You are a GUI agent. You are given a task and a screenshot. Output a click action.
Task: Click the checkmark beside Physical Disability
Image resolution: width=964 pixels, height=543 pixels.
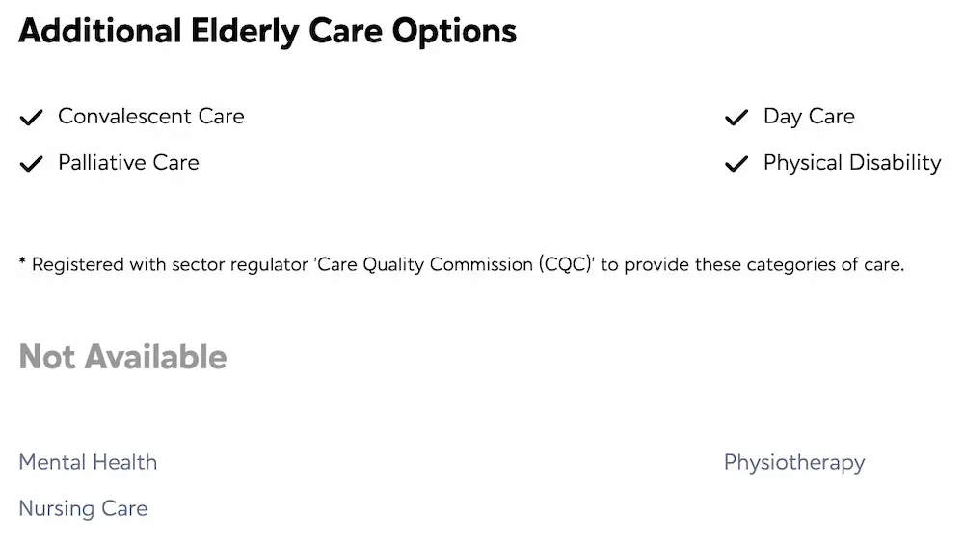[x=736, y=164]
